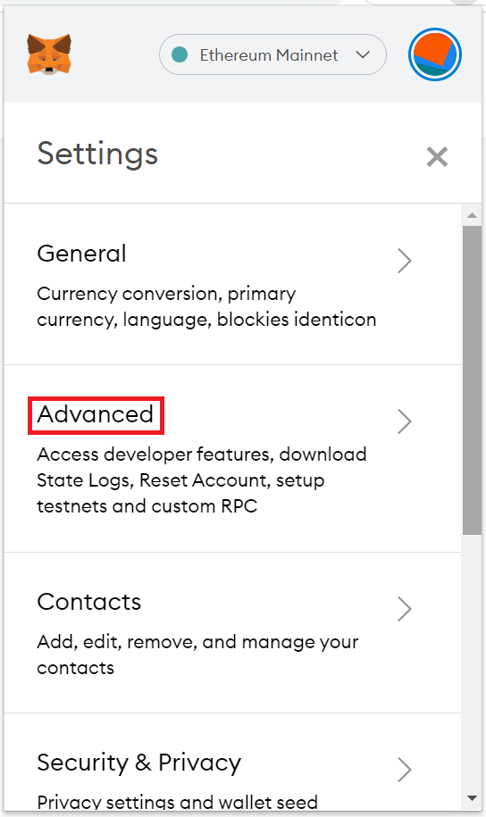
Task: Go to the Contacts settings section
Action: point(89,602)
